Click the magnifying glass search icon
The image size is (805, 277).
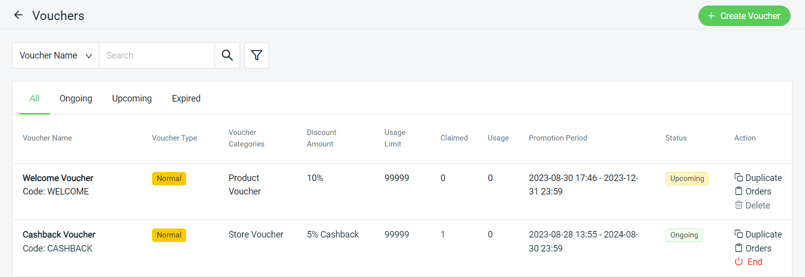[227, 55]
